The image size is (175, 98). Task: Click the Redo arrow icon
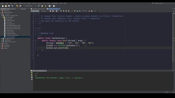pyautogui.click(x=20, y=6)
